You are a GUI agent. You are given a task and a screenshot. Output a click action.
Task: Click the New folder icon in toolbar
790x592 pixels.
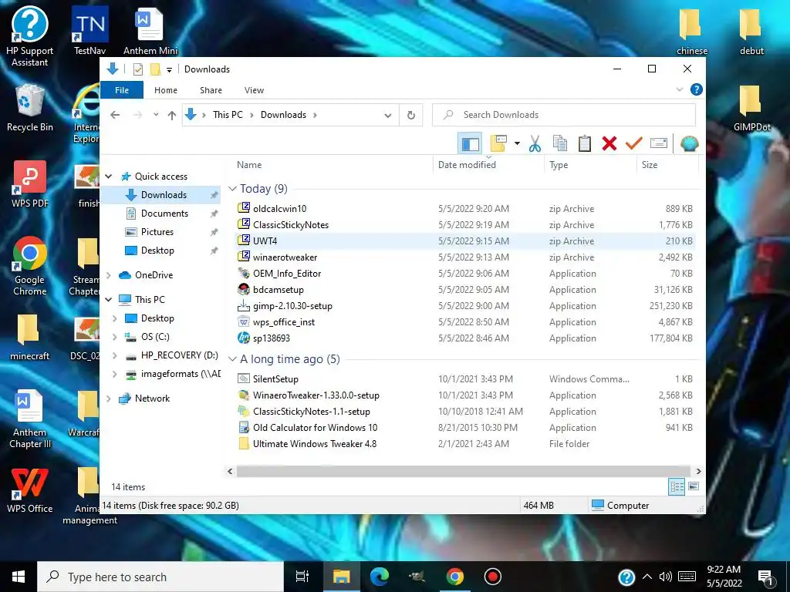pos(498,143)
